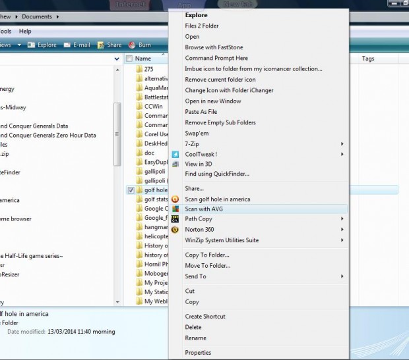The width and height of the screenshot is (409, 360).
Task: Click the Share toolbar icon
Action: (x=101, y=45)
